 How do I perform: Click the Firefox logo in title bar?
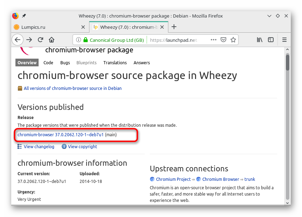[x=15, y=15]
